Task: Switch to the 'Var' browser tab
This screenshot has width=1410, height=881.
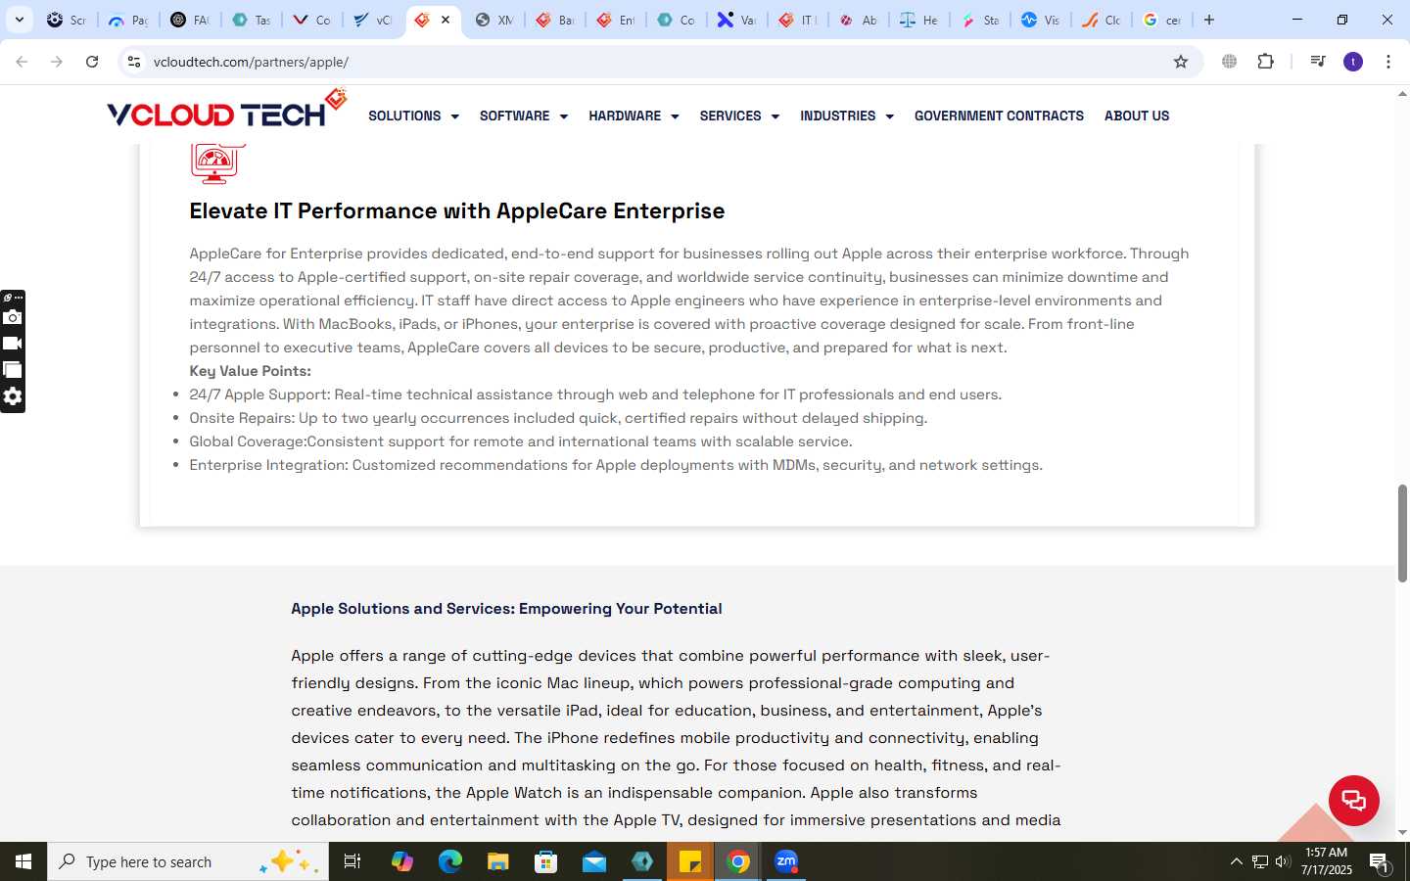Action: [x=736, y=20]
